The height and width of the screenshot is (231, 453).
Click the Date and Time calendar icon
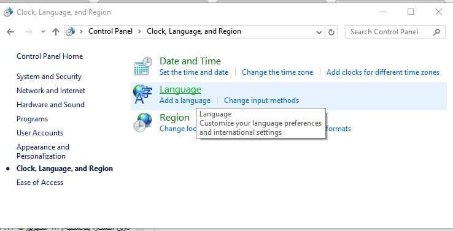[143, 66]
